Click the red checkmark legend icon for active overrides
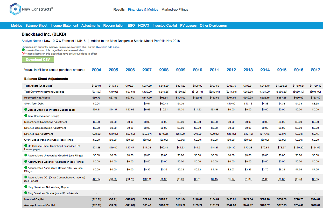Screen dimensions: 323x211 [x=23, y=54]
